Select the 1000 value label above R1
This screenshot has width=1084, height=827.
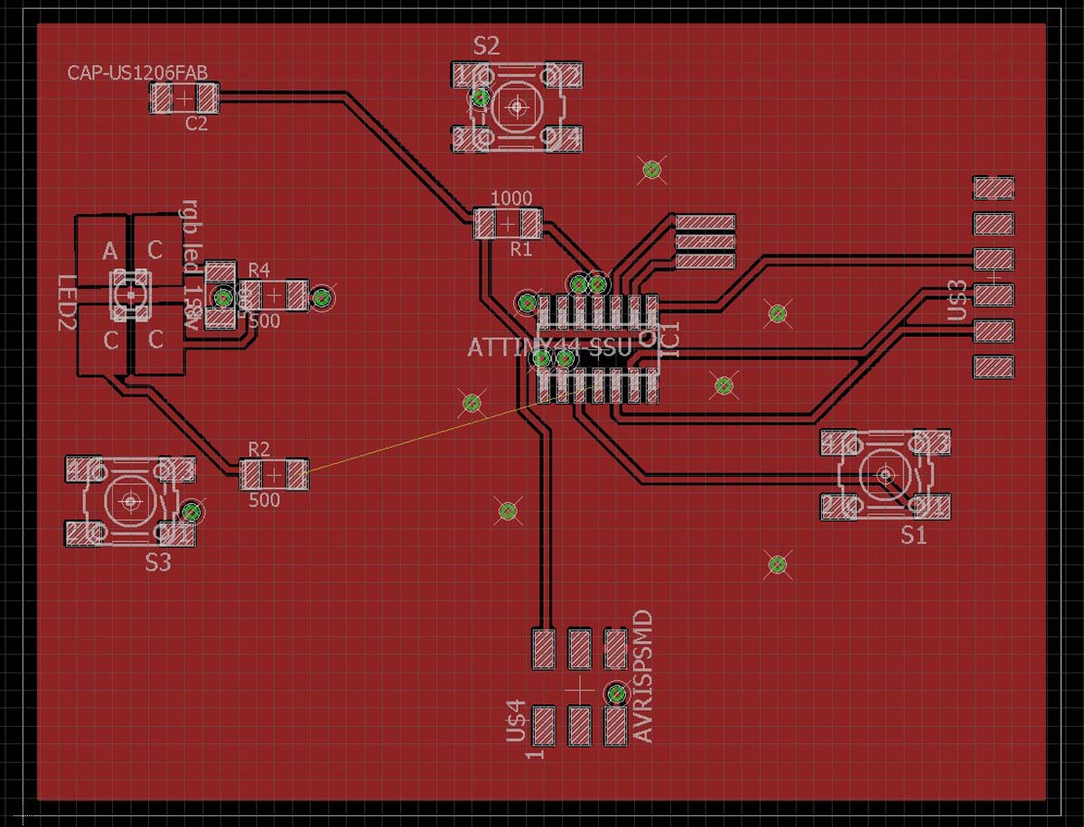(x=511, y=198)
